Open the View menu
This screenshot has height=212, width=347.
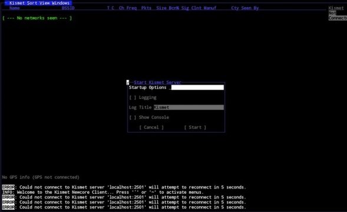[x=45, y=3]
